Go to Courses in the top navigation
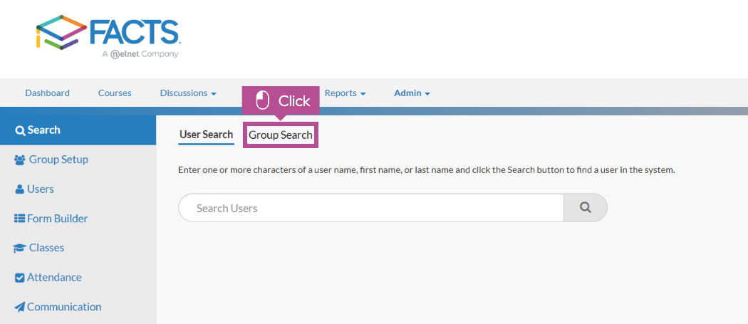The height and width of the screenshot is (324, 748). [x=115, y=93]
